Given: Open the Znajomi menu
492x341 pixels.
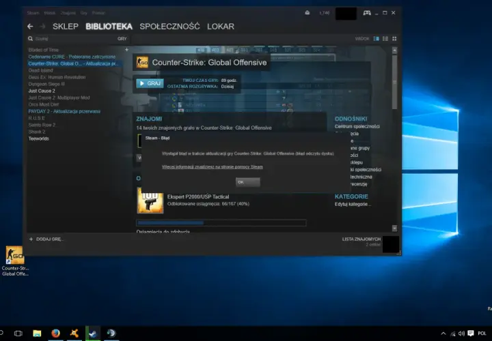Looking at the screenshot, I should point(68,13).
